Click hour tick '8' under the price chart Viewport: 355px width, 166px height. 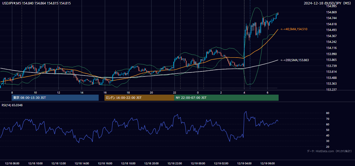pos(12,92)
